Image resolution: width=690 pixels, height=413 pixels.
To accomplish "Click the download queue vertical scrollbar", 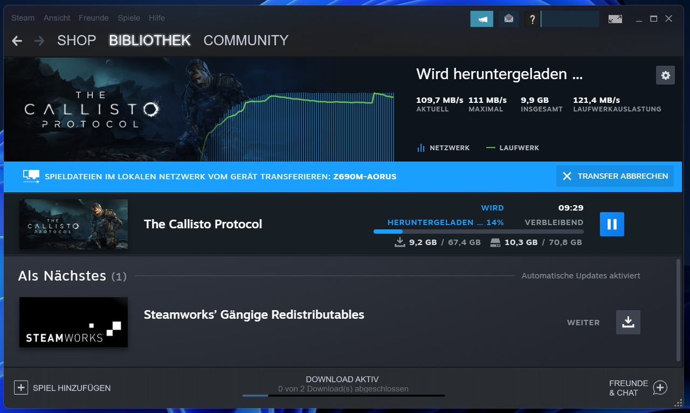I will click(x=678, y=310).
